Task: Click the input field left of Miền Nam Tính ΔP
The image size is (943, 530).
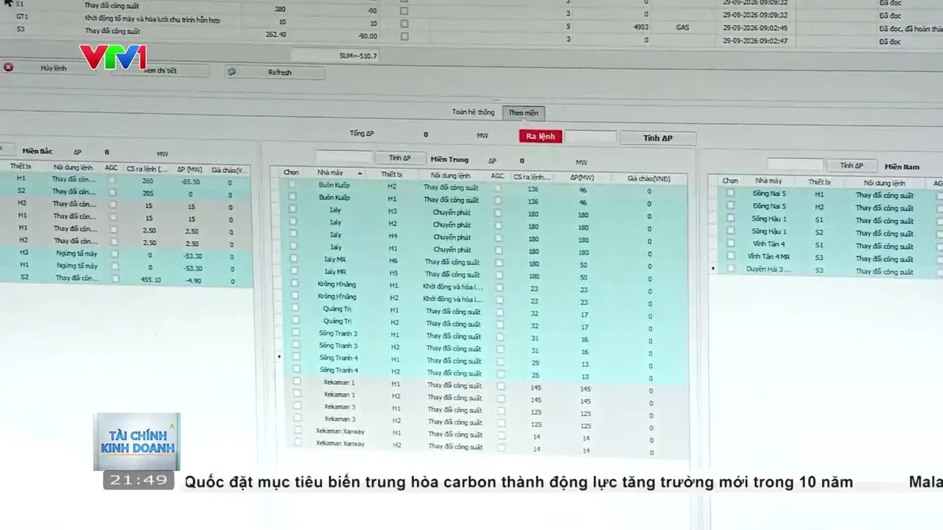Action: coord(795,165)
